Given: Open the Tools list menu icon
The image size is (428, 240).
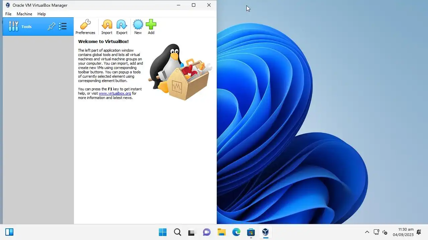Looking at the screenshot, I should click(63, 26).
